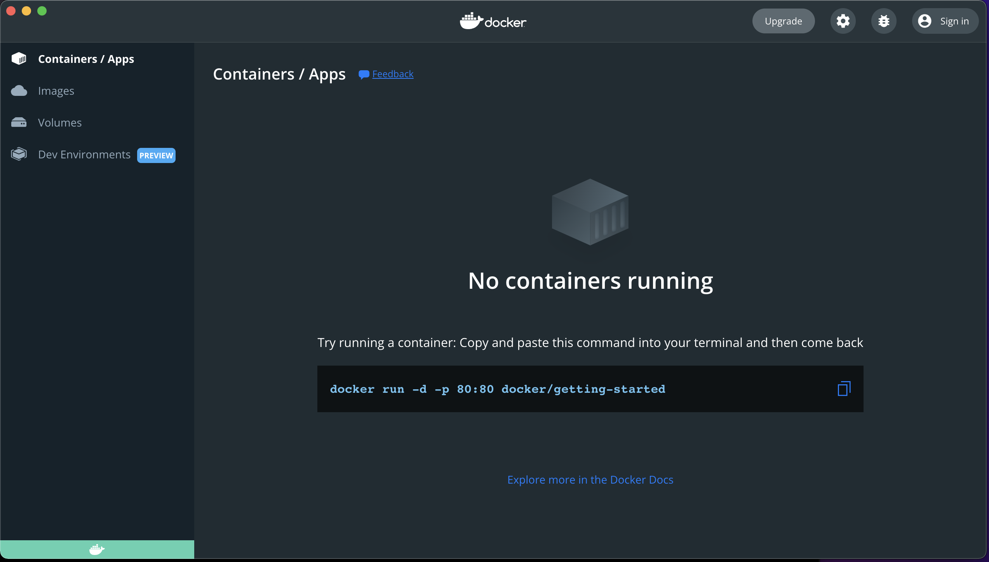This screenshot has height=562, width=989.
Task: Click the user avatar icon beside Sign in
Action: tap(925, 21)
